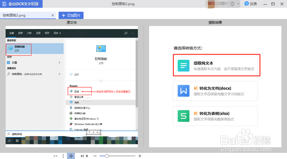Minimize the OCR window
Image resolution: width=287 pixels, height=159 pixels.
tap(265, 4)
